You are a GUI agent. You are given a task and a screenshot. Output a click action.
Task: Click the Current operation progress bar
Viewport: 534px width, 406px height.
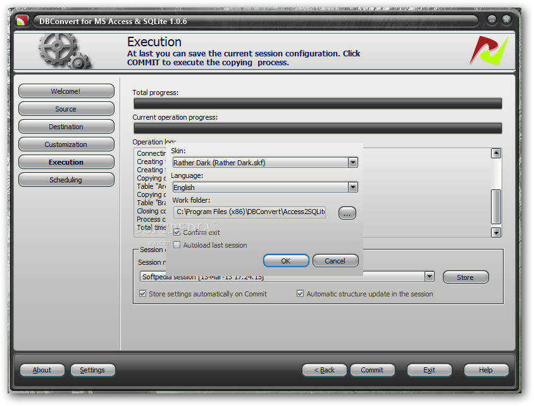[x=318, y=128]
